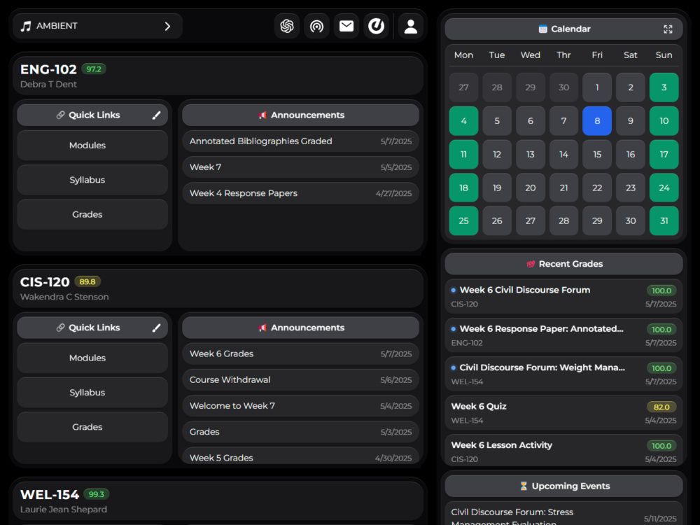700x525 pixels.
Task: Click instructor name Debra T Dent
Action: (48, 85)
